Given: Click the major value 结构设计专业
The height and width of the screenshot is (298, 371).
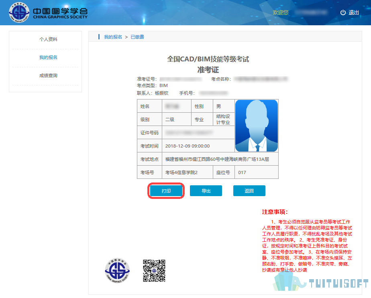Looking at the screenshot, I should [x=223, y=120].
